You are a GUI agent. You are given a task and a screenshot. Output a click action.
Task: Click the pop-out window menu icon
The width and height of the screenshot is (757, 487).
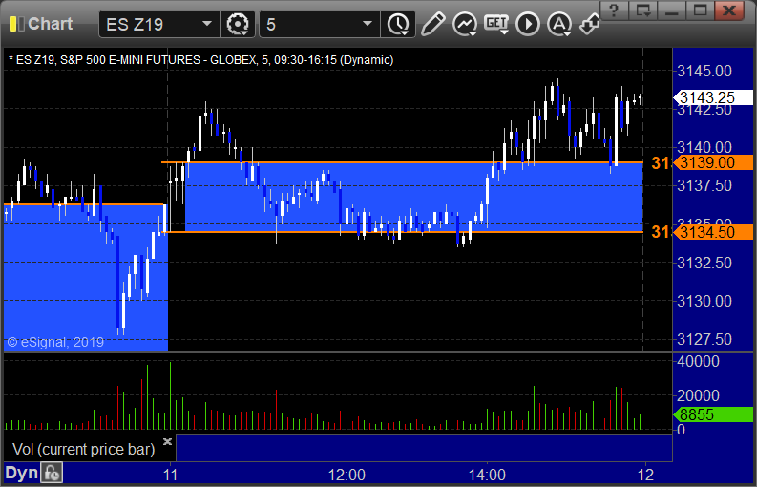pos(643,11)
